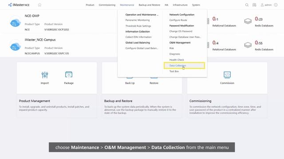
Task: Open the Backup and Restore menu
Action: (x=150, y=5)
